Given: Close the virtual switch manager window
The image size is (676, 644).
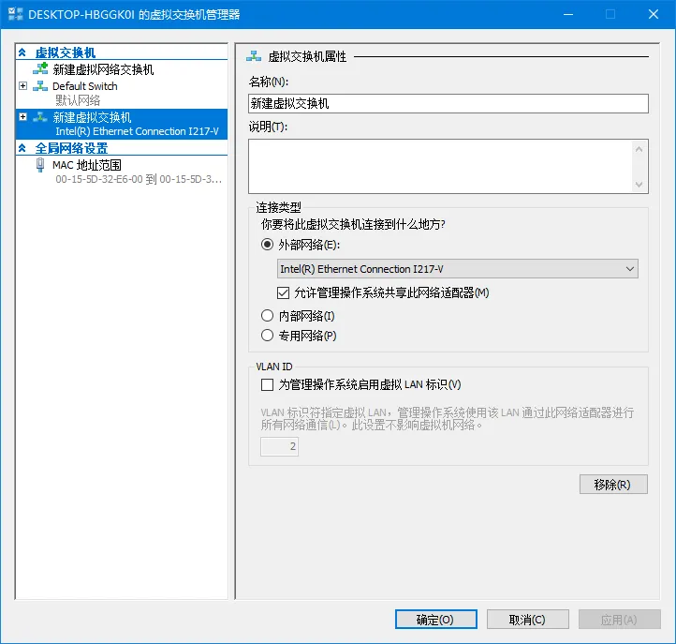Looking at the screenshot, I should point(654,14).
